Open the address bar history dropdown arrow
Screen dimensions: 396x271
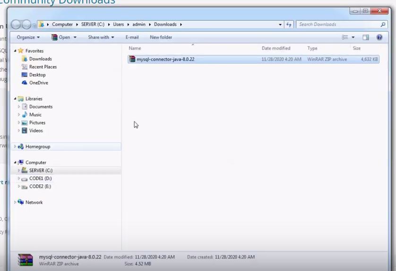[x=280, y=25]
